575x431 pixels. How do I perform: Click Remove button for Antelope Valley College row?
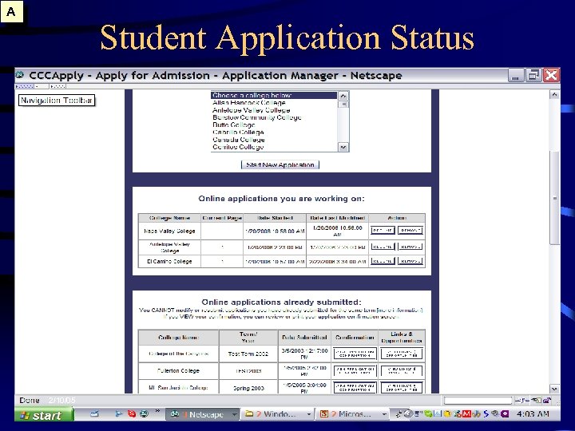410,247
